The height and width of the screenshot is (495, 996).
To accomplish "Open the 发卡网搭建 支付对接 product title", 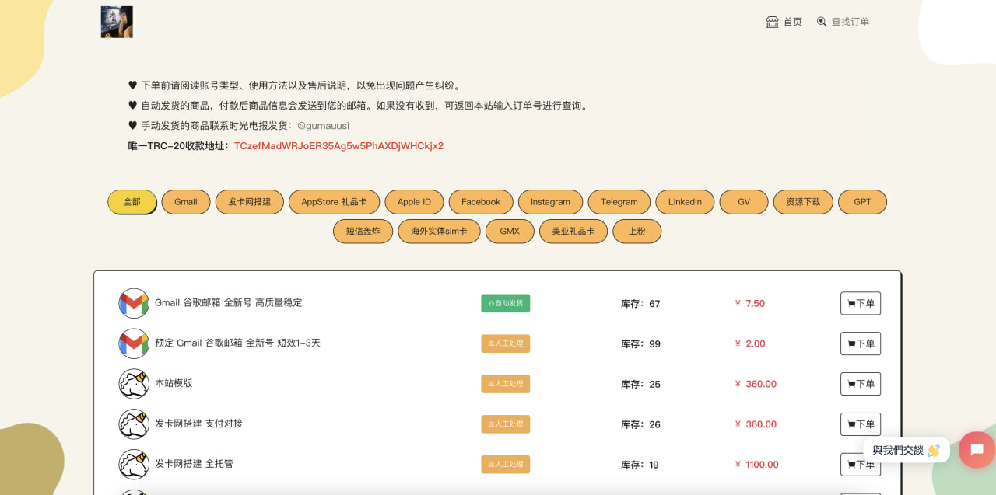I will (199, 424).
